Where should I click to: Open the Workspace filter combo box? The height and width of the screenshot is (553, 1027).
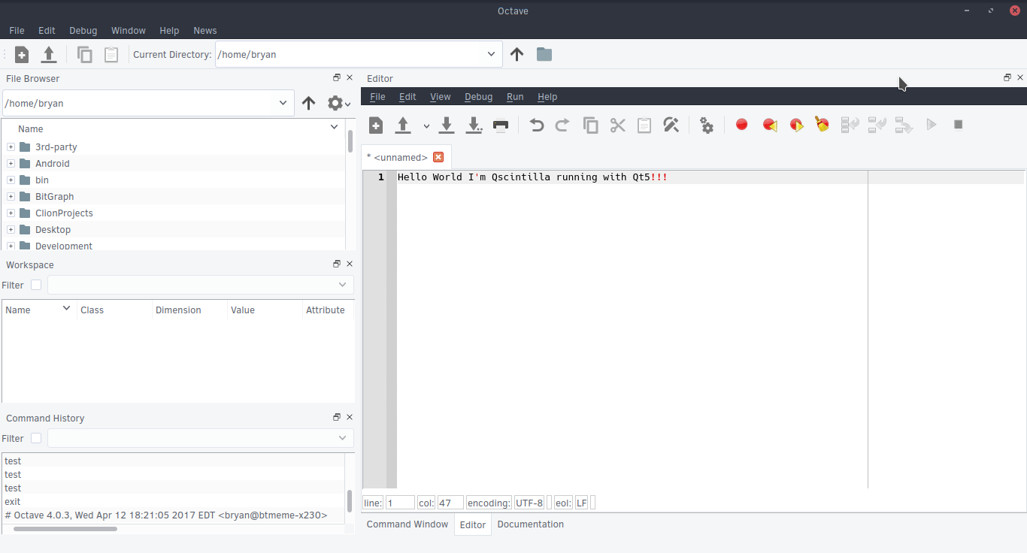coord(200,285)
